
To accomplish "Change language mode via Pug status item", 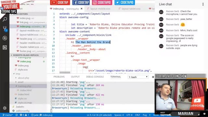I will (x=145, y=115).
